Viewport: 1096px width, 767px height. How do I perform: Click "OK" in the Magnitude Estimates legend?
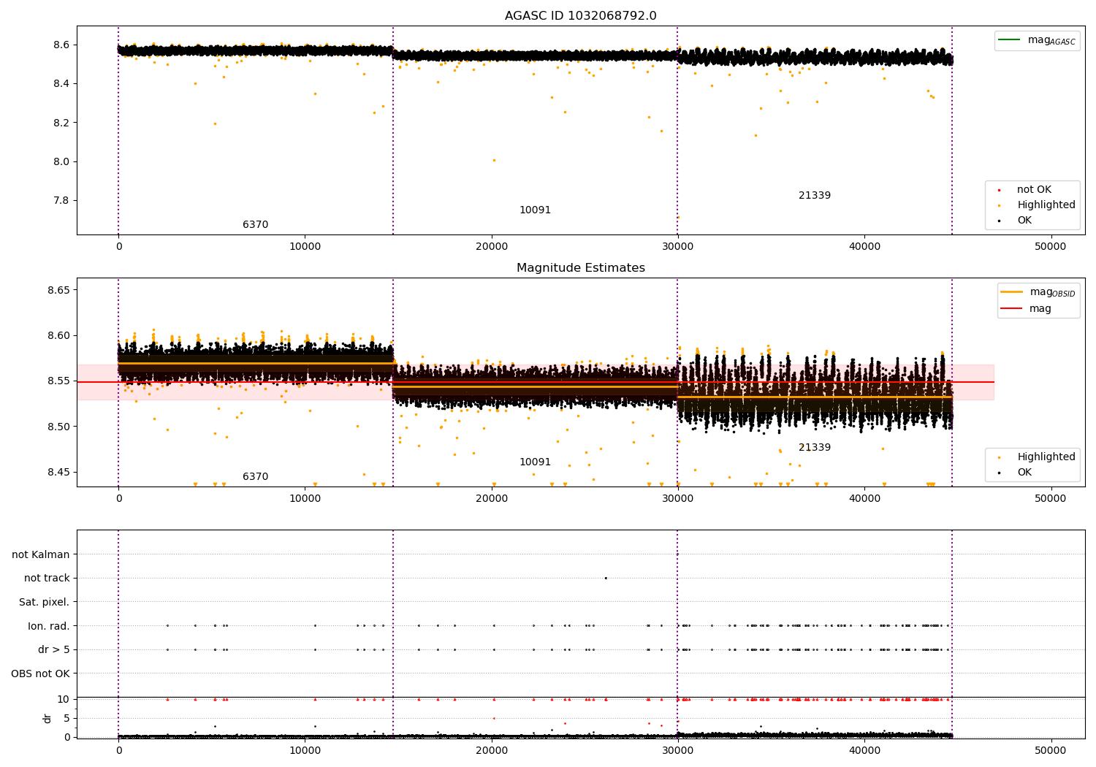coord(1024,473)
